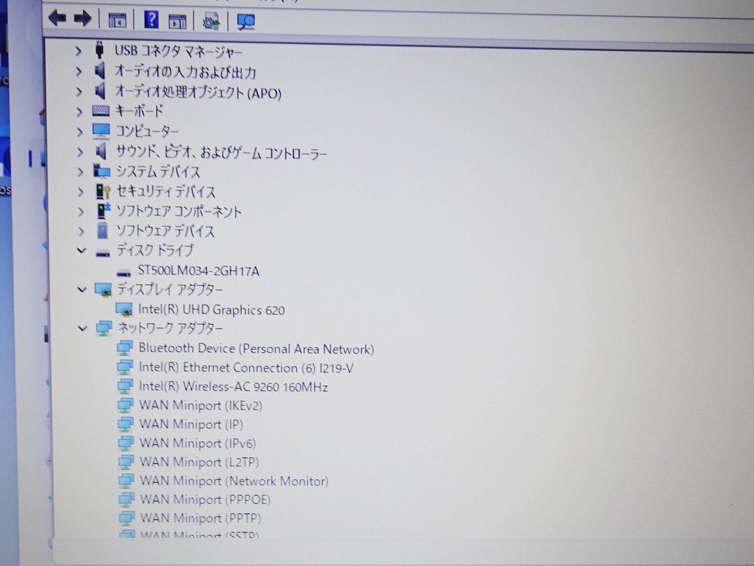Expand サウンド、ビデオ、およびゲーム コントローラー

tap(80, 152)
